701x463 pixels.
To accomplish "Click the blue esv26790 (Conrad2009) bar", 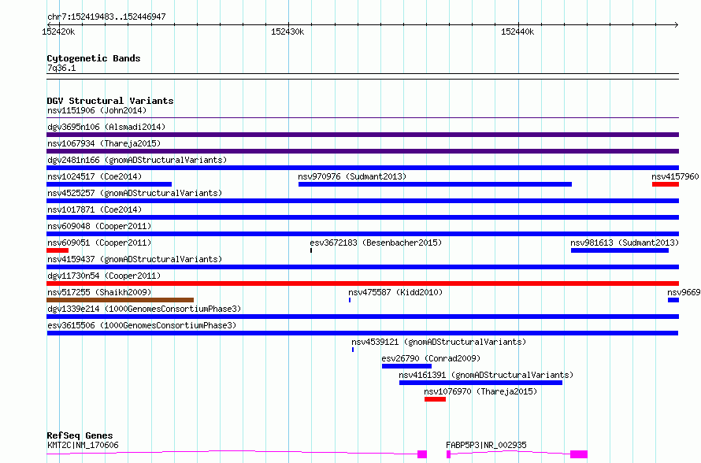I will [x=407, y=366].
